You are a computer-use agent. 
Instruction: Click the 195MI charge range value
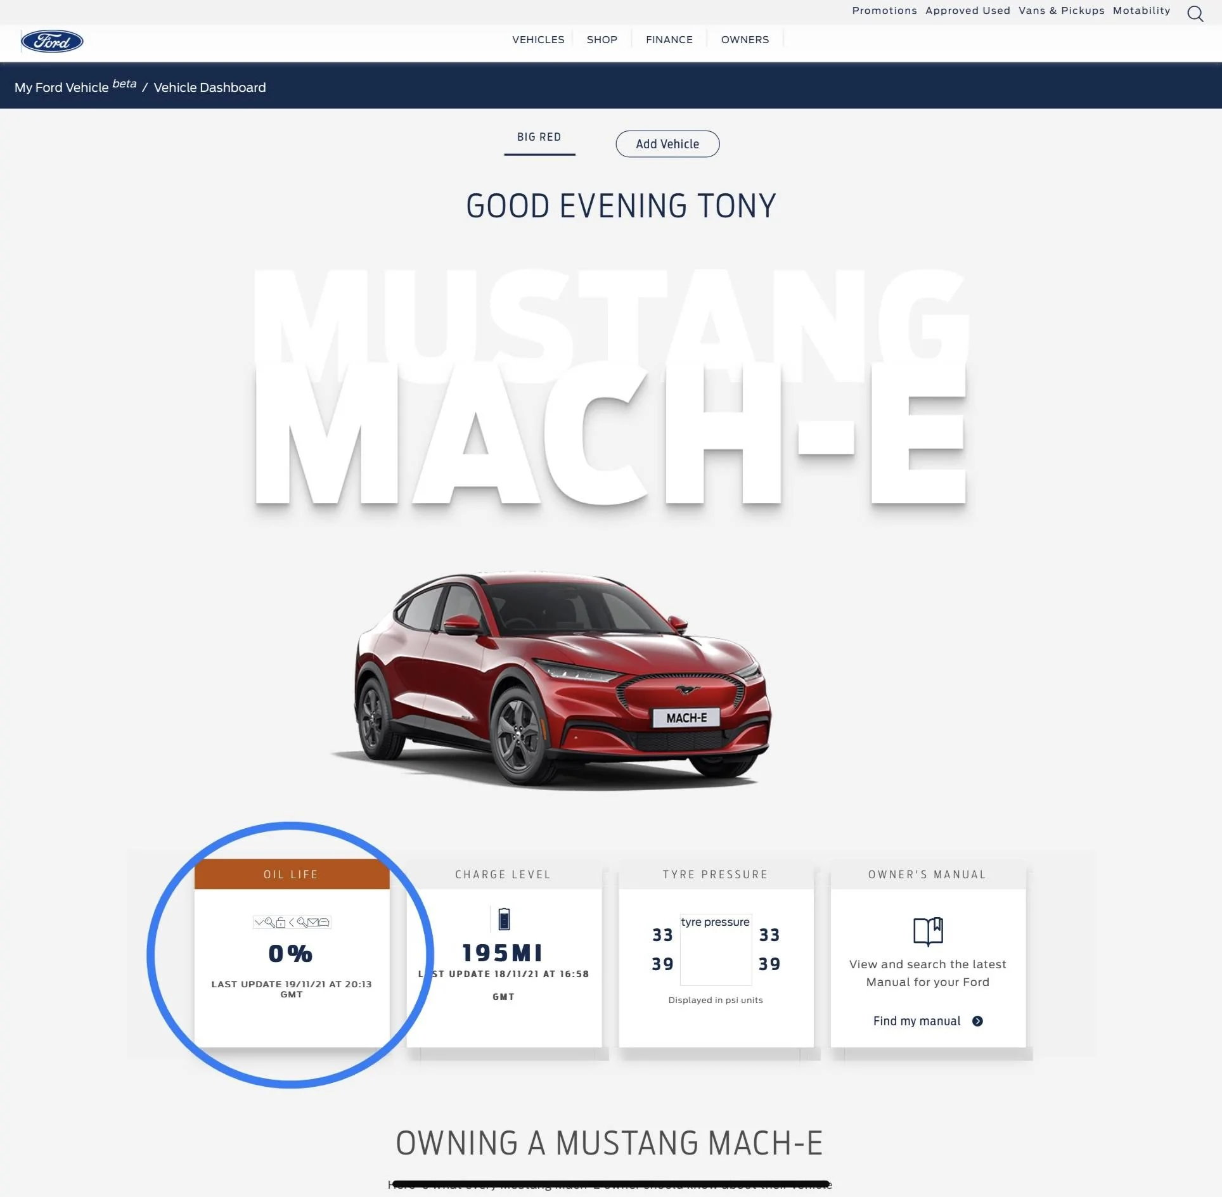(x=503, y=952)
